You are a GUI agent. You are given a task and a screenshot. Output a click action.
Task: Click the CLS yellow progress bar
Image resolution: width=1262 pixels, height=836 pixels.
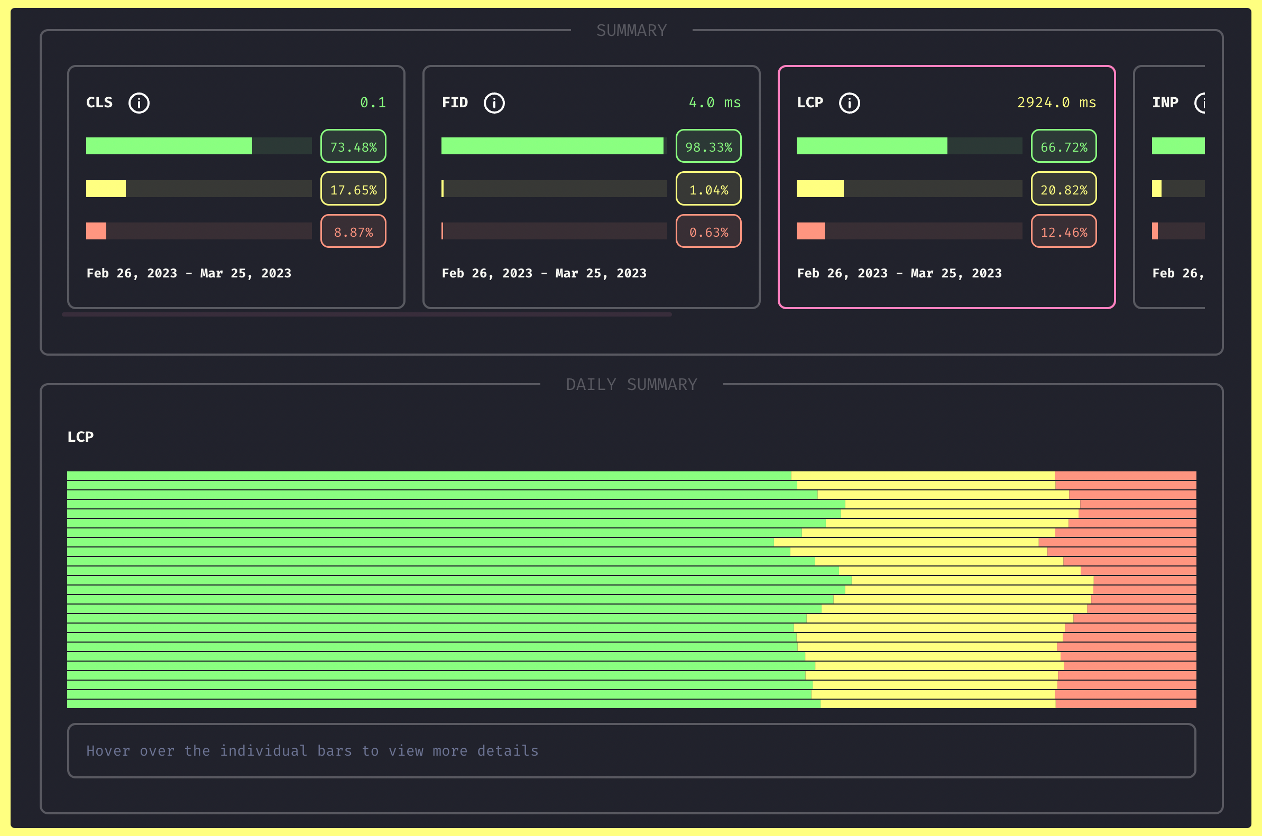199,189
